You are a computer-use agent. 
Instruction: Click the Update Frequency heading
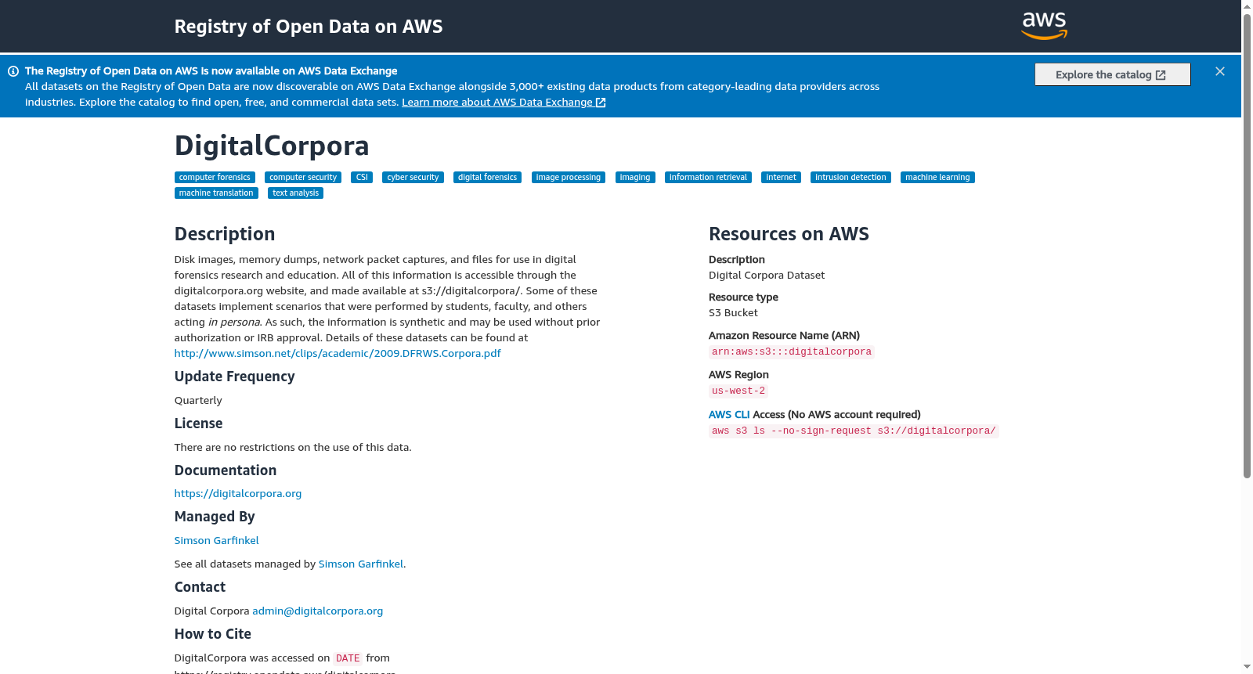(x=235, y=377)
